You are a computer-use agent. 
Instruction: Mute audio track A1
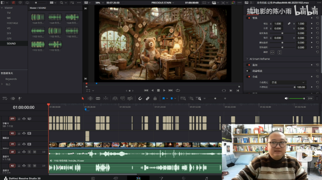point(34,152)
